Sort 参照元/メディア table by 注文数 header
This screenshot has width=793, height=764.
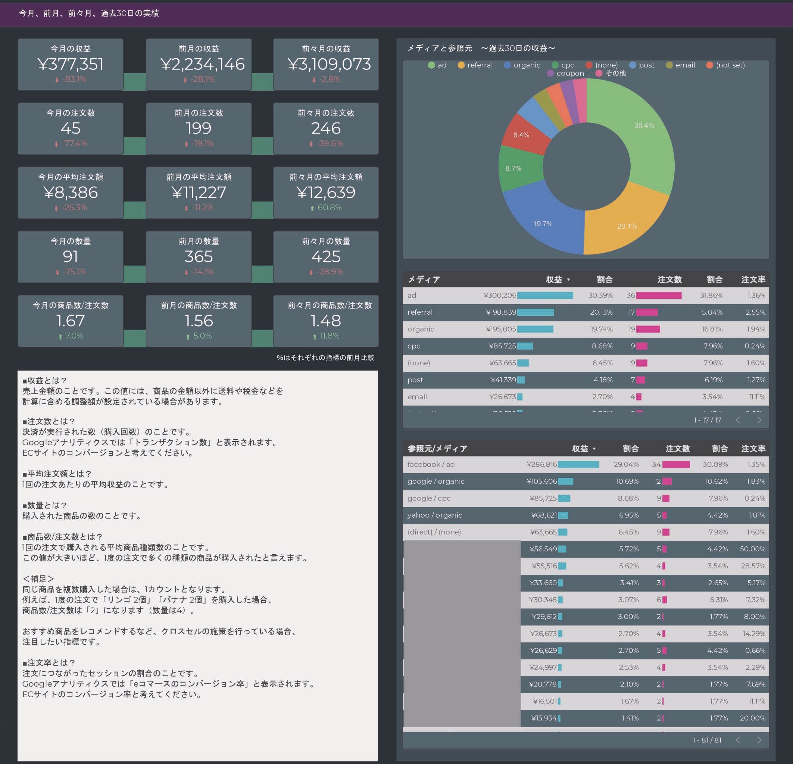(678, 449)
